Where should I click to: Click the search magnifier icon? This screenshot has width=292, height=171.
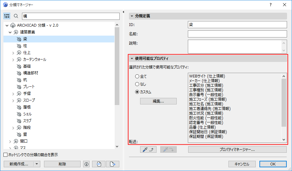point(16,16)
